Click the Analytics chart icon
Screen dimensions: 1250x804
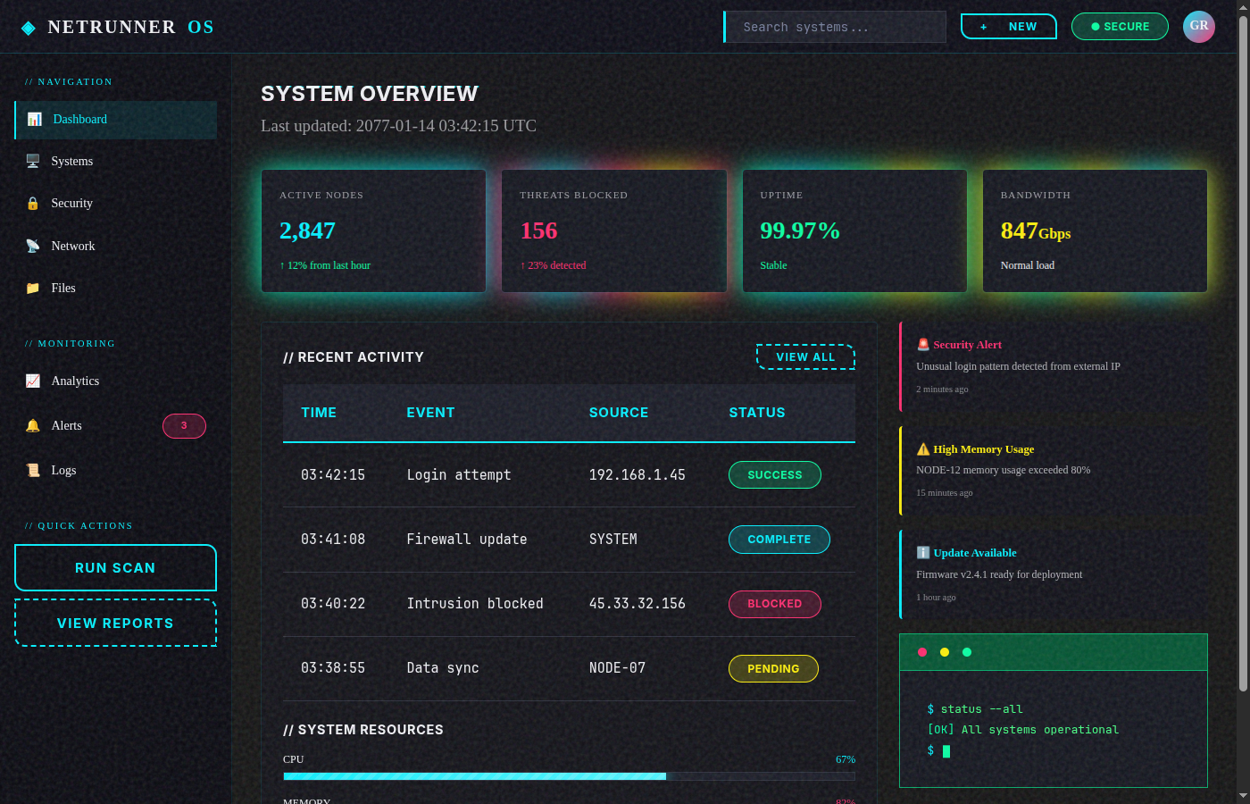(x=33, y=381)
